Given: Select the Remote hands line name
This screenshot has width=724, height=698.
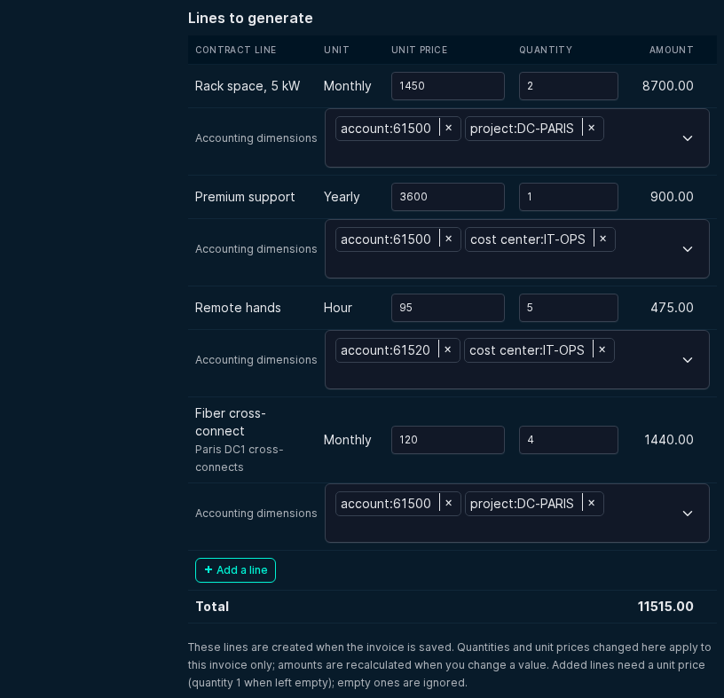Looking at the screenshot, I should [x=238, y=308].
